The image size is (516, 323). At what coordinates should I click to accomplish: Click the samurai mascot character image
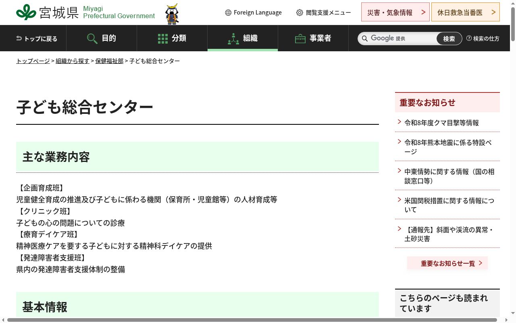click(172, 14)
